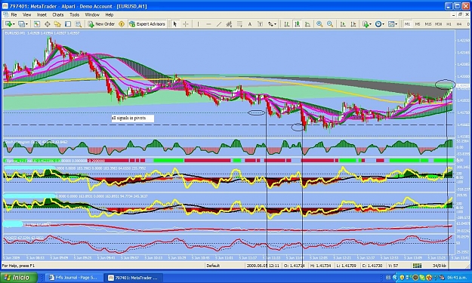
Task: Click the Default profile status bar entry
Action: (x=213, y=266)
